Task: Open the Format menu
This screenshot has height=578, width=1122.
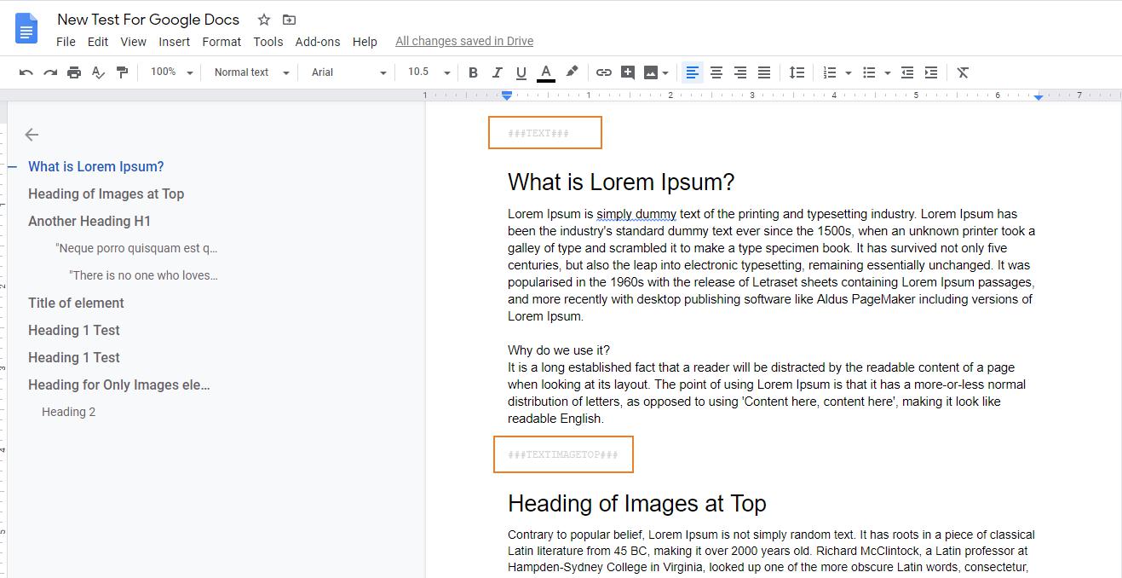Action: pyautogui.click(x=222, y=41)
